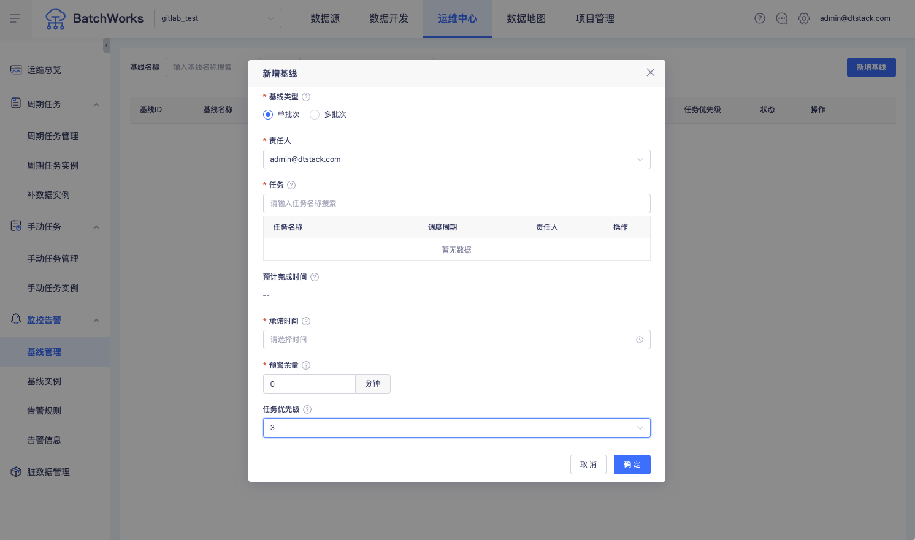This screenshot has height=540, width=915.
Task: Open the 数据开发 top tab
Action: coord(389,19)
